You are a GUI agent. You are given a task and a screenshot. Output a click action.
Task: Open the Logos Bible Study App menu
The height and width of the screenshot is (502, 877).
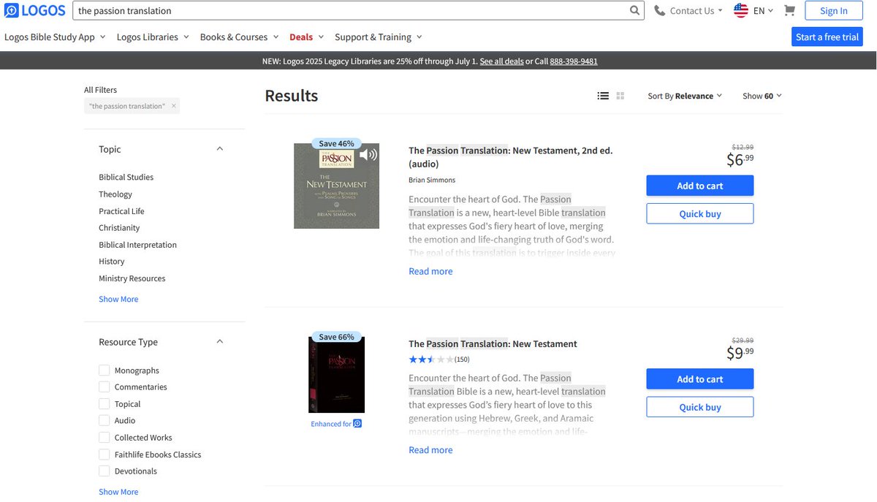pos(55,37)
